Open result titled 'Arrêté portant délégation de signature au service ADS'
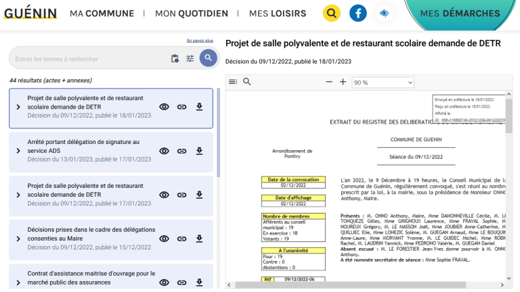 pos(83,146)
